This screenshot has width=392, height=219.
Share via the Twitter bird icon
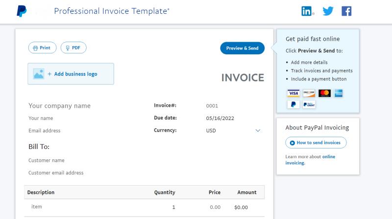click(328, 11)
